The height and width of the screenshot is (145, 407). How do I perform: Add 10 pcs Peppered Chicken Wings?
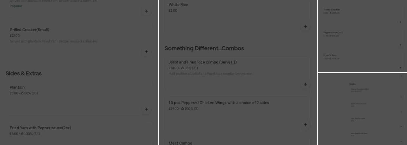point(305,125)
